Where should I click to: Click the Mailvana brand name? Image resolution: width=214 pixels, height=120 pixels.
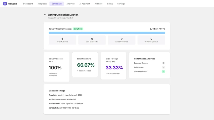click(x=12, y=4)
